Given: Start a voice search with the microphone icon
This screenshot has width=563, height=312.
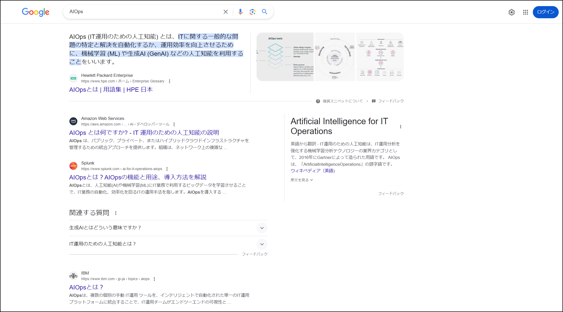Looking at the screenshot, I should click(240, 12).
